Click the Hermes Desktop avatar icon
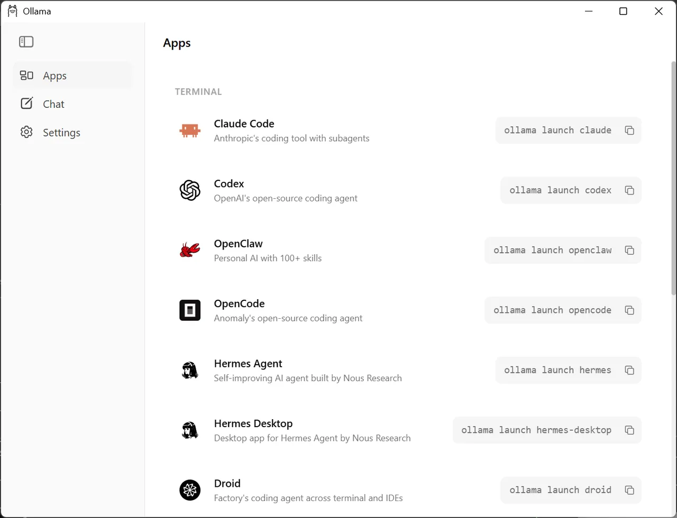Screen dimensions: 677x518 point(190,430)
